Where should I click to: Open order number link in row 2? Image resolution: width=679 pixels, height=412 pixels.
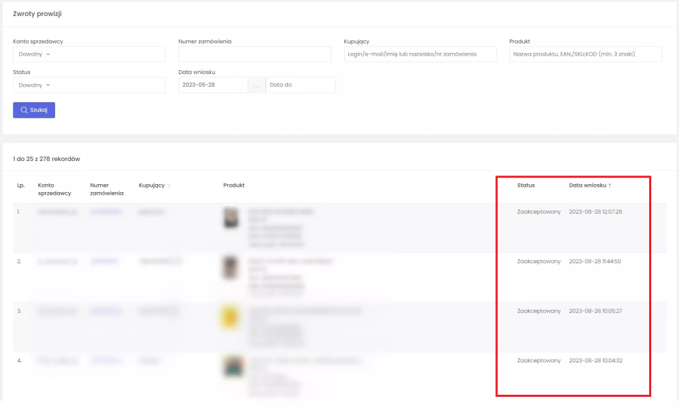(x=104, y=262)
